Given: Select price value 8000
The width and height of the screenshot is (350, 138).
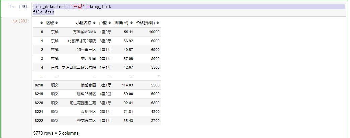Looking at the screenshot, I should click(155, 59).
